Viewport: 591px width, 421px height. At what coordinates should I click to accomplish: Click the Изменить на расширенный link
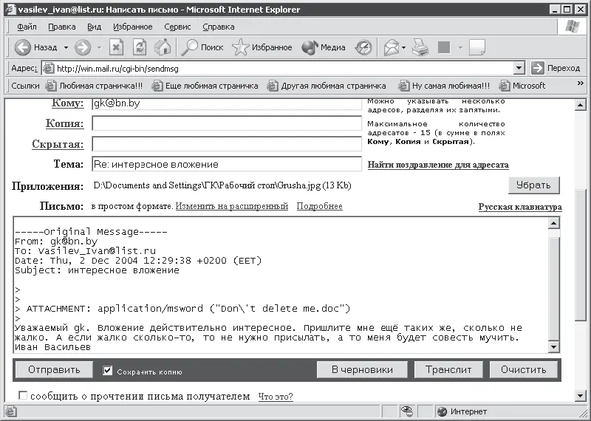point(232,206)
